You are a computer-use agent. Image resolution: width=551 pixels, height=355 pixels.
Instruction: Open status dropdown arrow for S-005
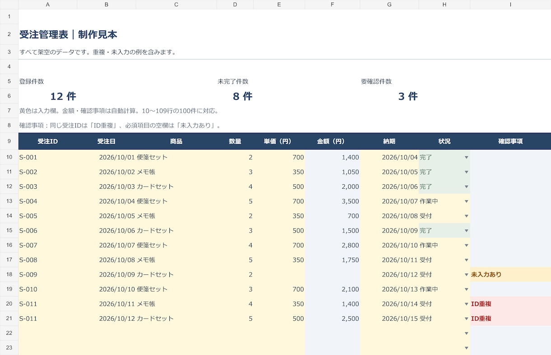pos(467,216)
